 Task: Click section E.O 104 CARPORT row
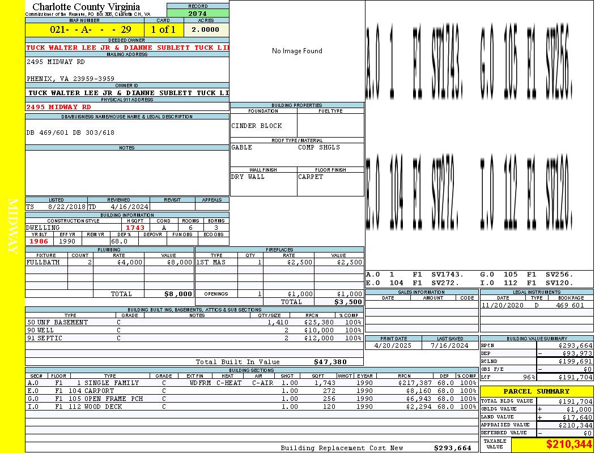[x=252, y=391]
